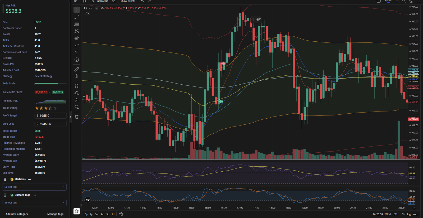Toggle magnet snapping mode
The image size is (423, 218).
(77, 86)
